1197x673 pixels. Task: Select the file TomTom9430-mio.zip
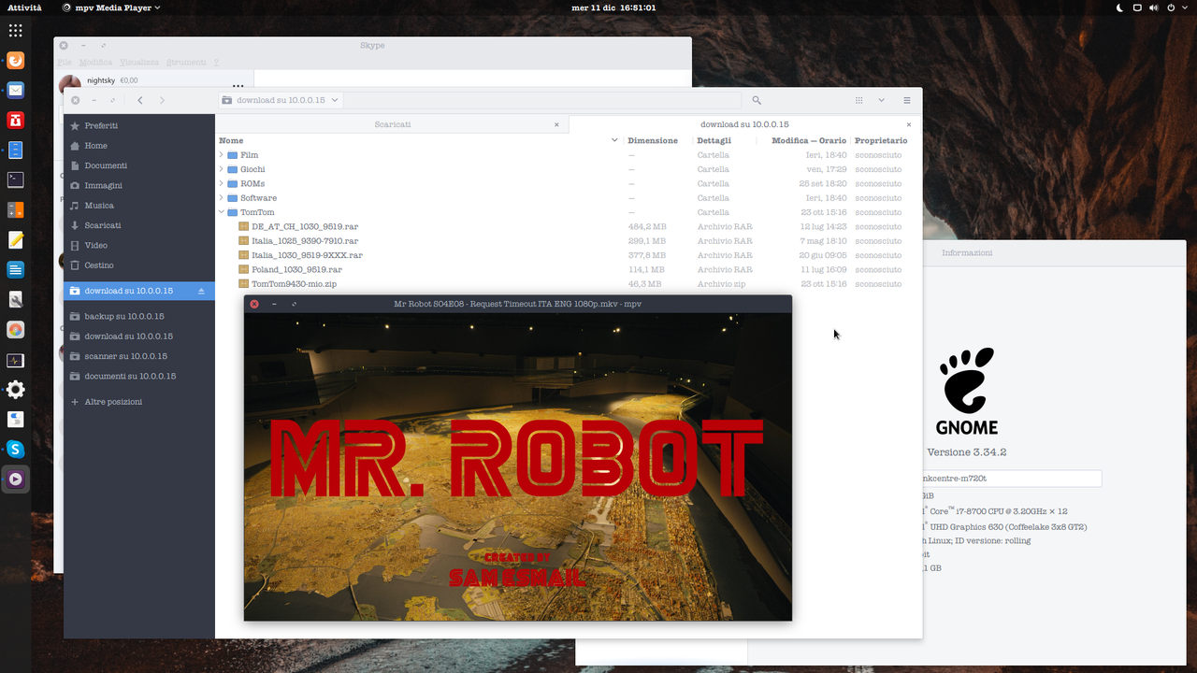click(x=294, y=284)
